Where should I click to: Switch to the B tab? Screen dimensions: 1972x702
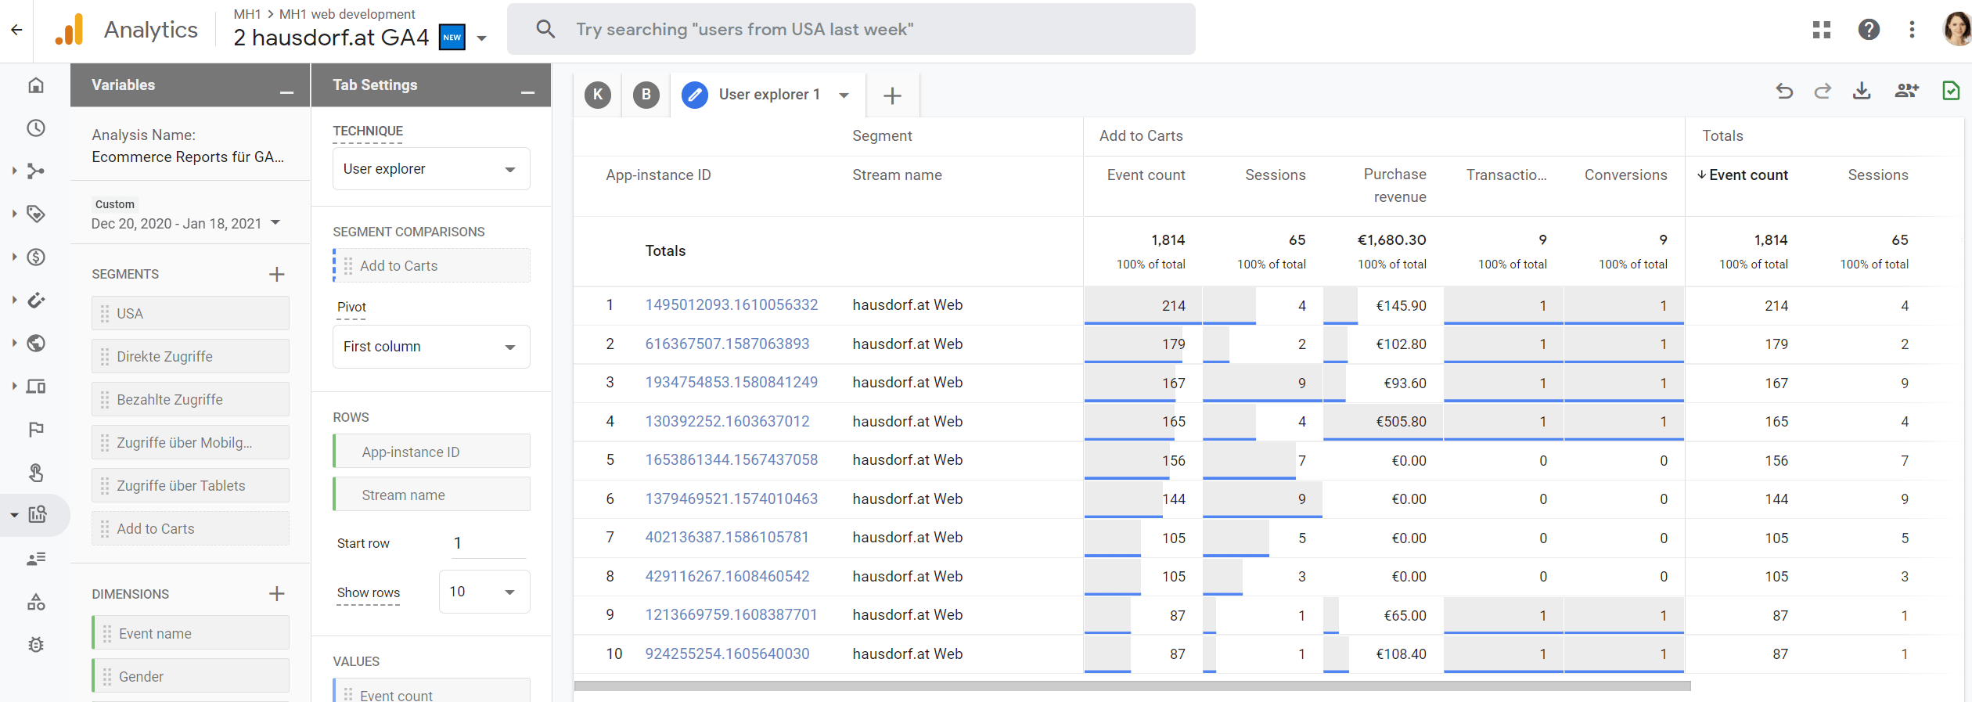pyautogui.click(x=646, y=95)
